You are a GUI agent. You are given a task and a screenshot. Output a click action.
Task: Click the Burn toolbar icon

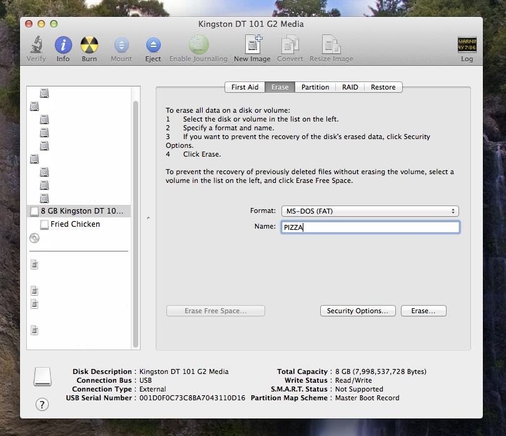(x=89, y=44)
